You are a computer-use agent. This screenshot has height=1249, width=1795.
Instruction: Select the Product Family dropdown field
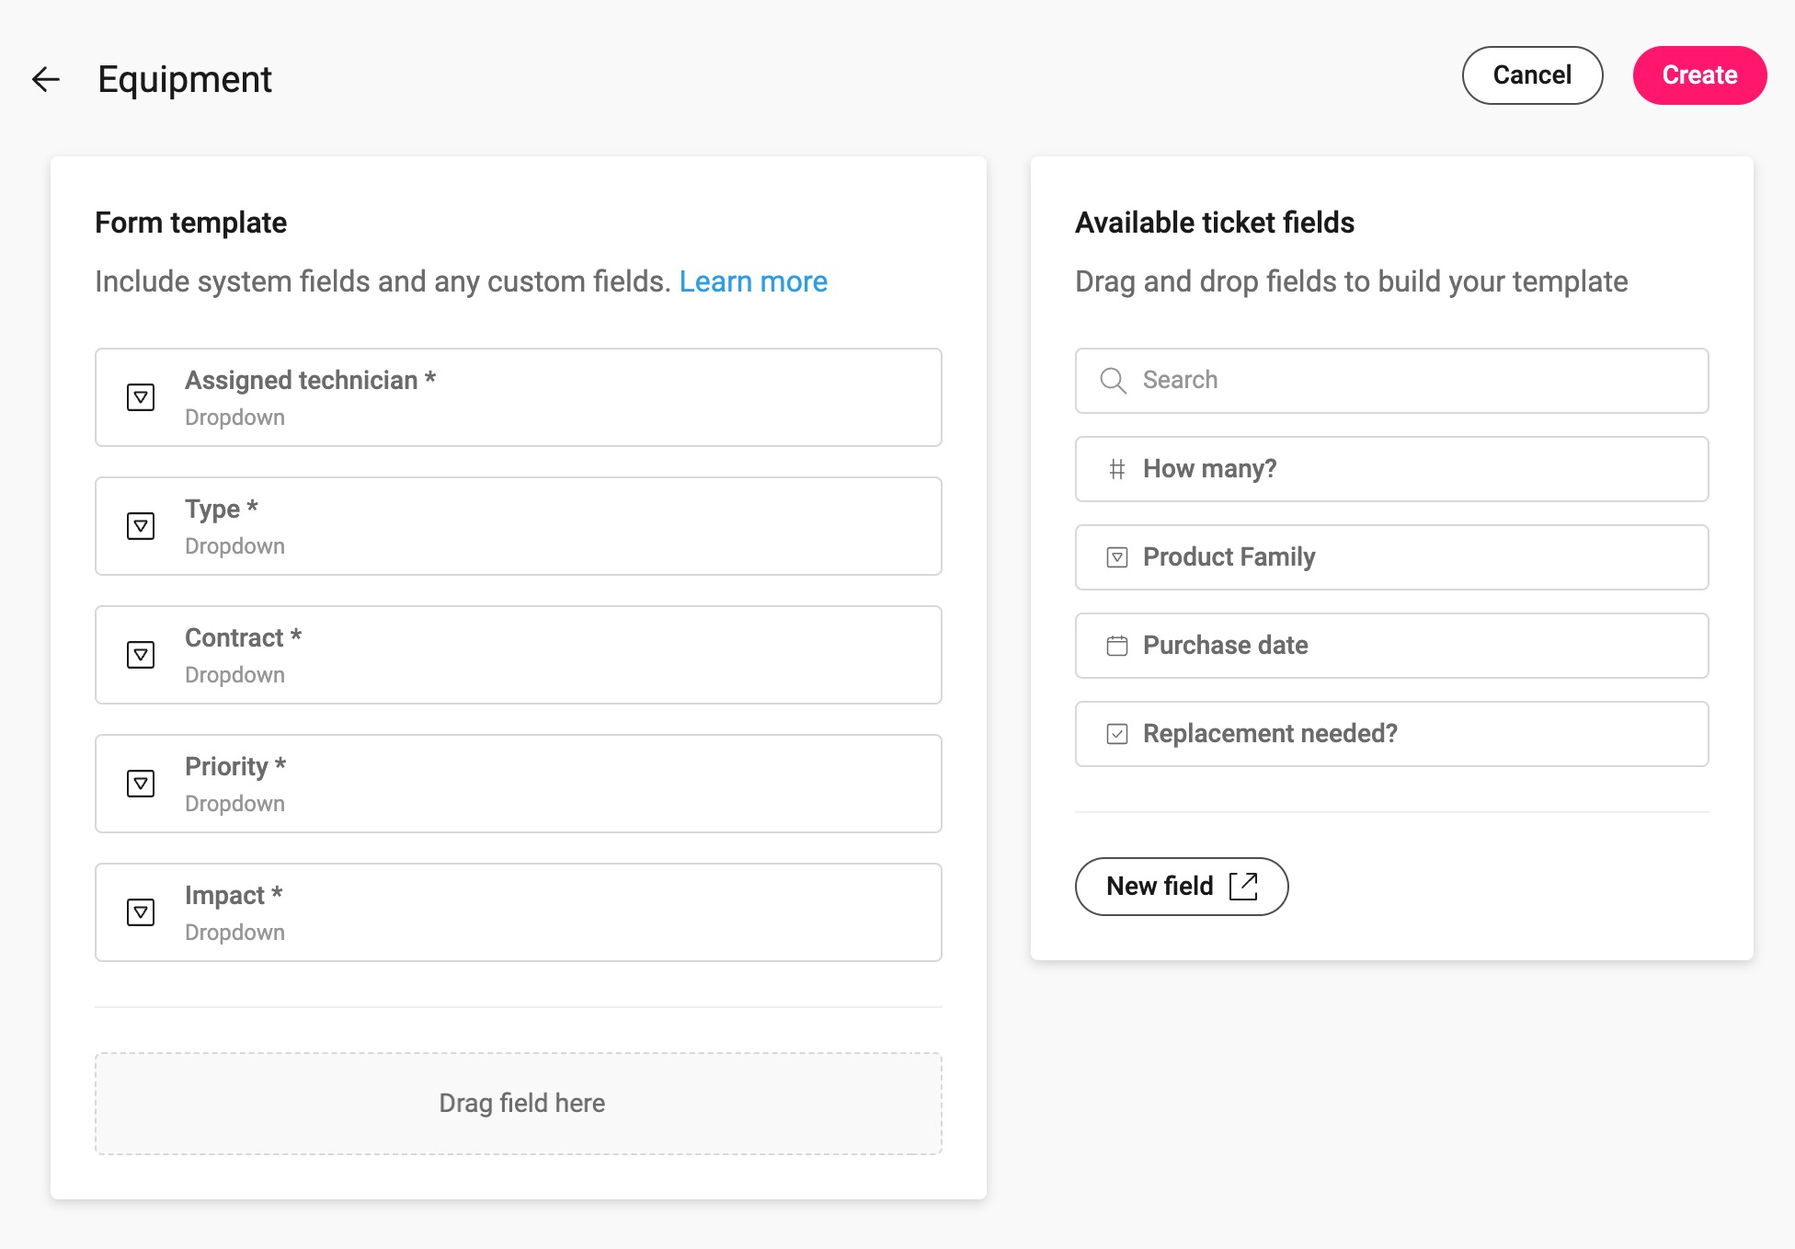pyautogui.click(x=1392, y=557)
